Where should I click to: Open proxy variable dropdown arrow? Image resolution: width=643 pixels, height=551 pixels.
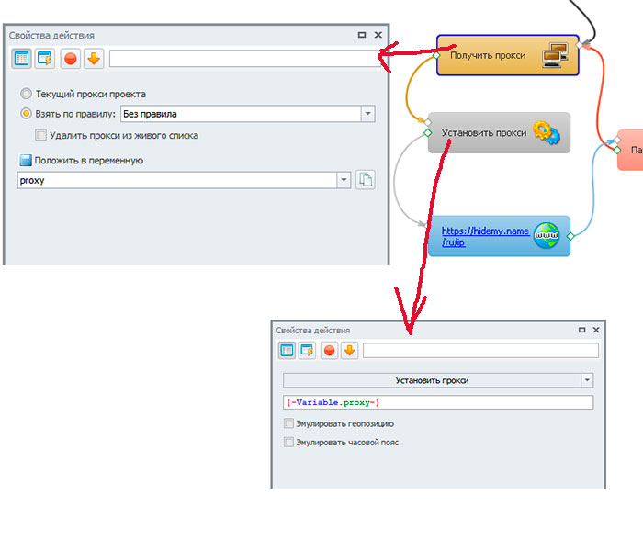[x=344, y=180]
